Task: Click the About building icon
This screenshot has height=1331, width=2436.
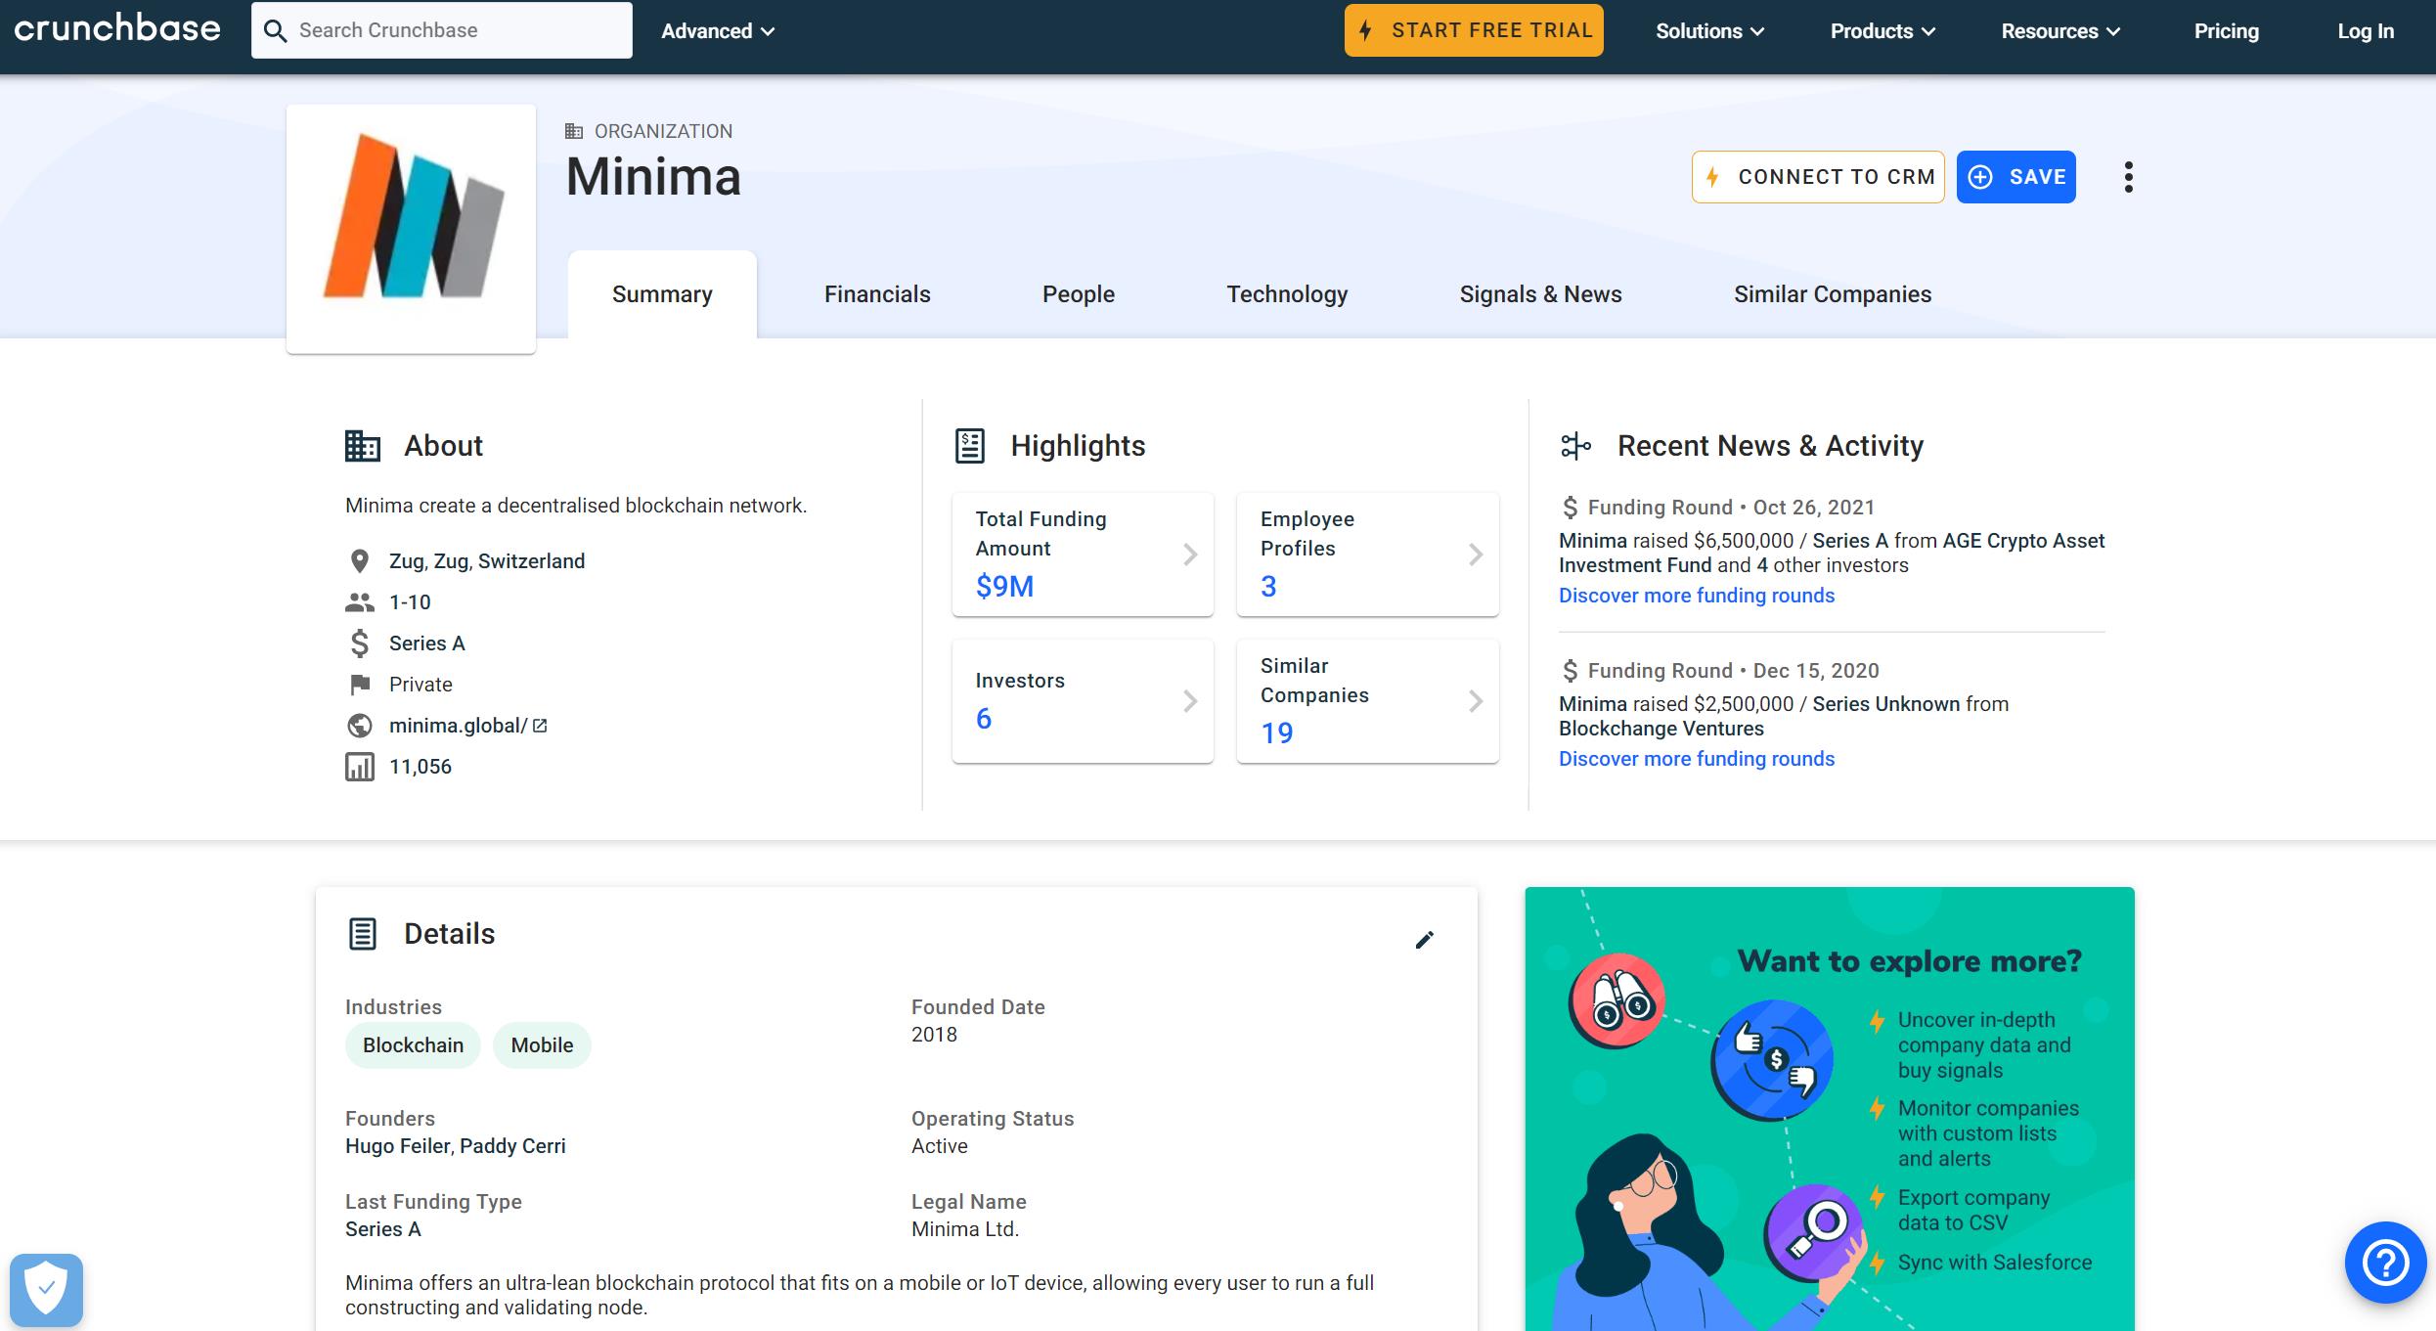Action: coord(363,446)
